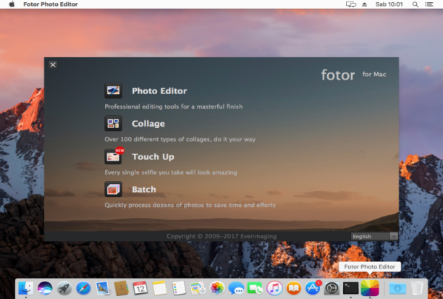Open the English language dropdown
Viewport: 443px width, 299px height.
[x=374, y=236]
